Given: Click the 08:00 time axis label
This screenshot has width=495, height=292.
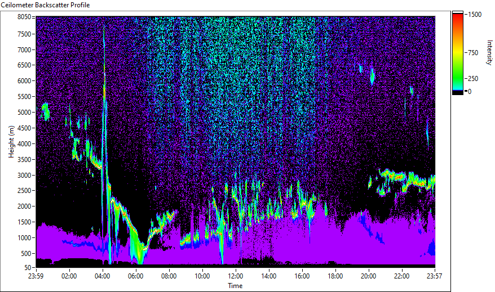Looking at the screenshot, I should tap(169, 276).
